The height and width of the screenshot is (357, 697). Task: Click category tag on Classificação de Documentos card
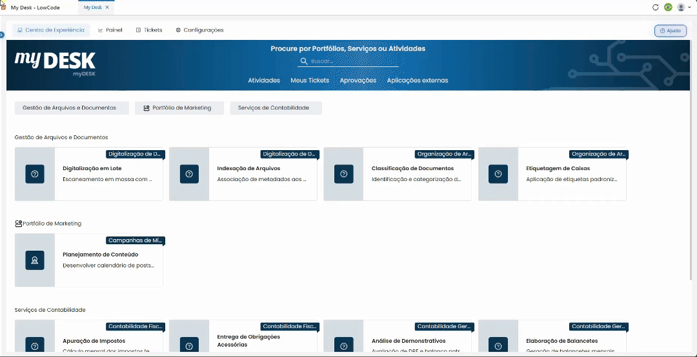click(x=444, y=154)
